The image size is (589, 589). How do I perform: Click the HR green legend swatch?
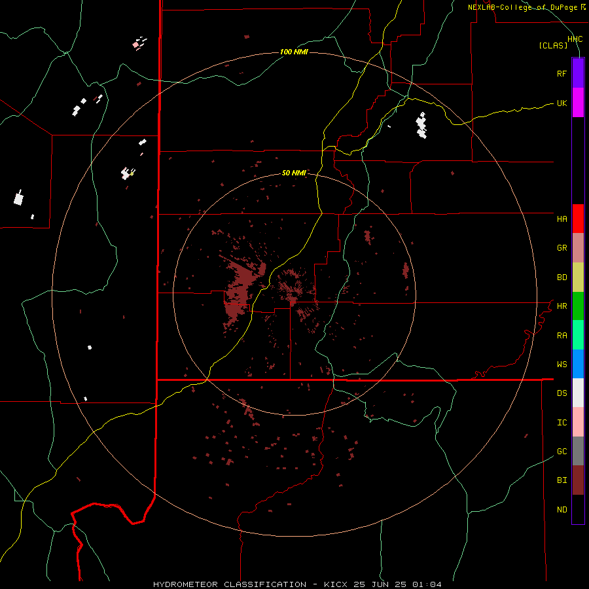pyautogui.click(x=578, y=306)
